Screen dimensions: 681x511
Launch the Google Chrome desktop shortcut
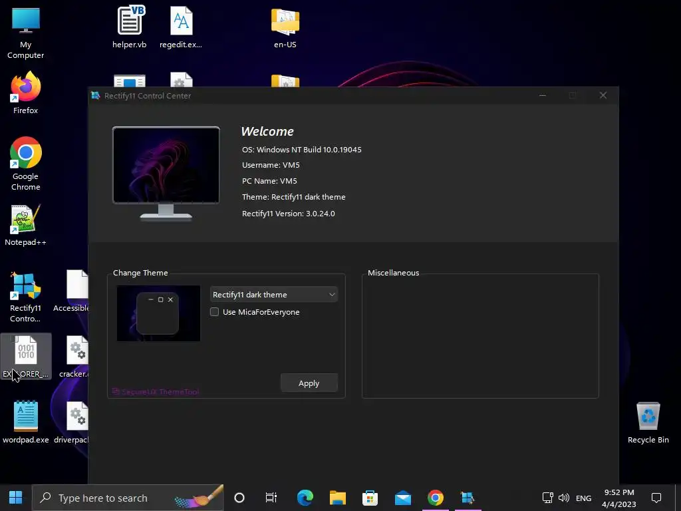click(x=26, y=164)
